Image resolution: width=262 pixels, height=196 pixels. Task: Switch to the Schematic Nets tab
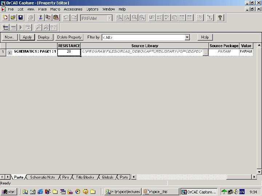[43, 177]
